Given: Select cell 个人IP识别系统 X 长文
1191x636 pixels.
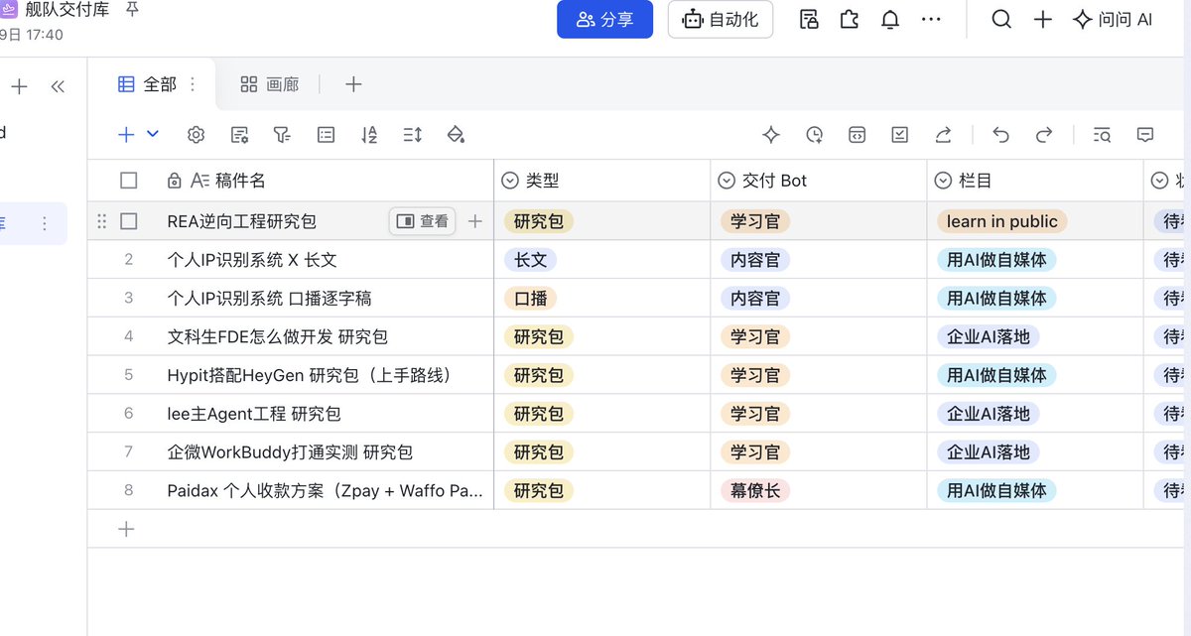Looking at the screenshot, I should click(x=252, y=260).
